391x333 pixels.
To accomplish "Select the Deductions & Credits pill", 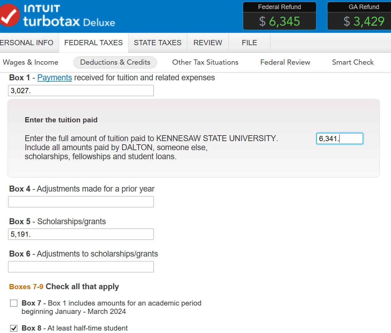I will click(x=115, y=63).
